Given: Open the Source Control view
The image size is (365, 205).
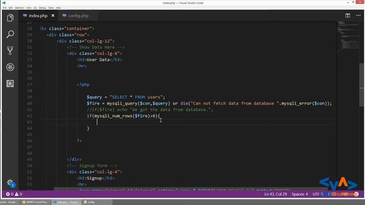Looking at the screenshot, I should pos(10,51).
